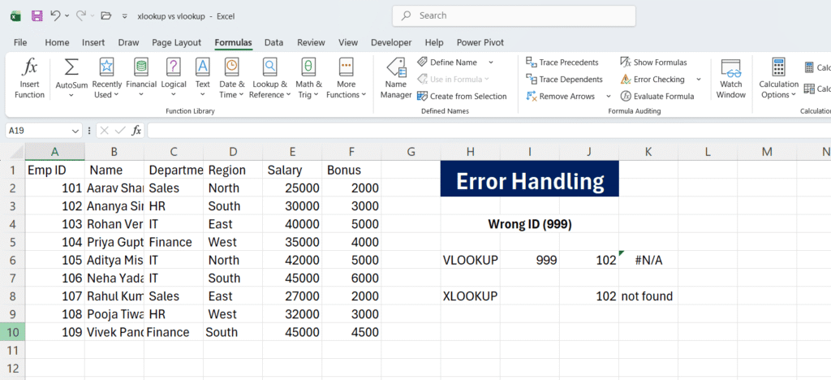Viewport: 831px width, 380px height.
Task: Click the Search box in title bar
Action: coord(514,16)
